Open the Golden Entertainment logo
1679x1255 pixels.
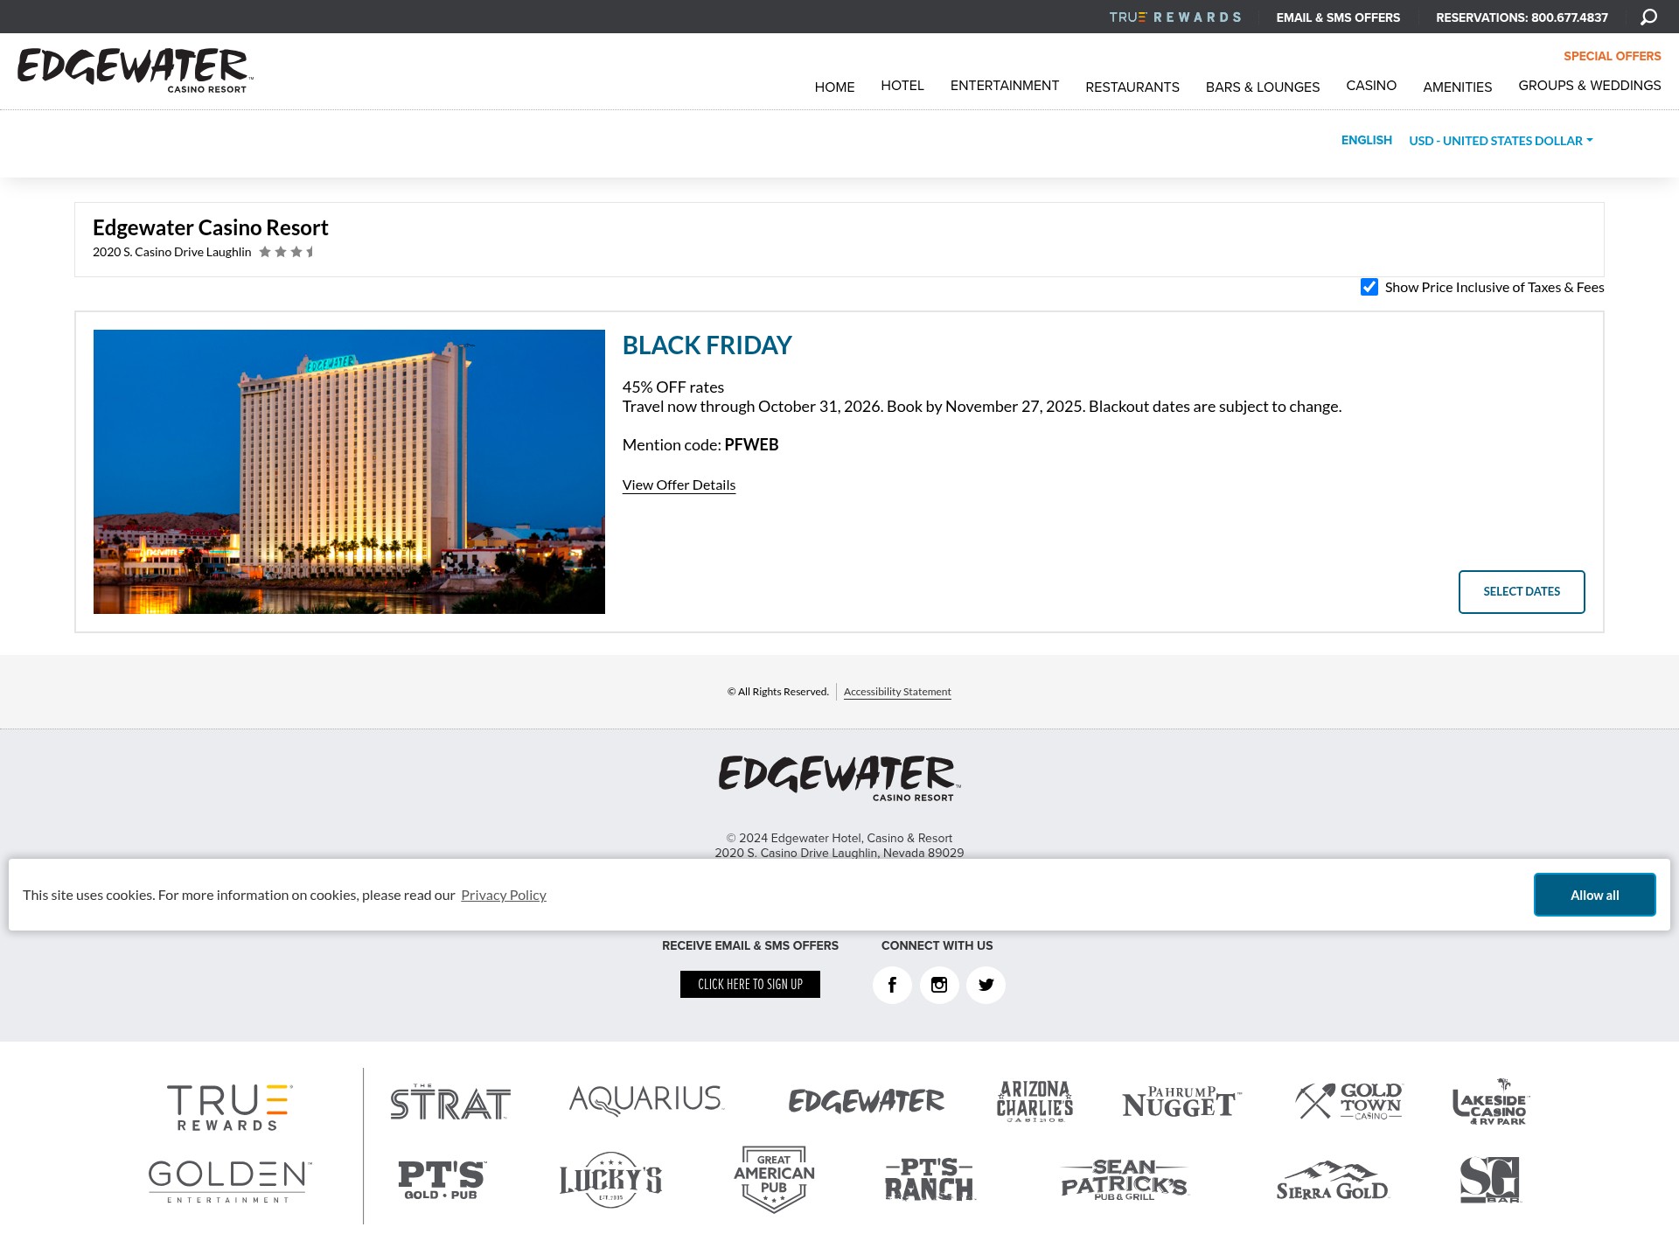click(x=230, y=1182)
